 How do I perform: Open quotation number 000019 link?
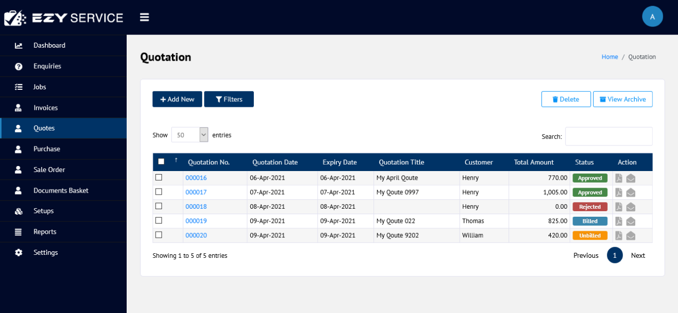[x=196, y=221]
